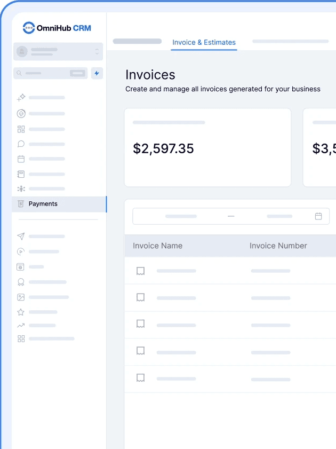Open the circled up-arrow sidebar item
Viewport: 336px width, 449px height.
pos(21,114)
